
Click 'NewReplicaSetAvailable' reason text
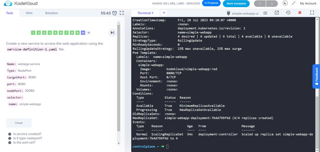coord(200,110)
